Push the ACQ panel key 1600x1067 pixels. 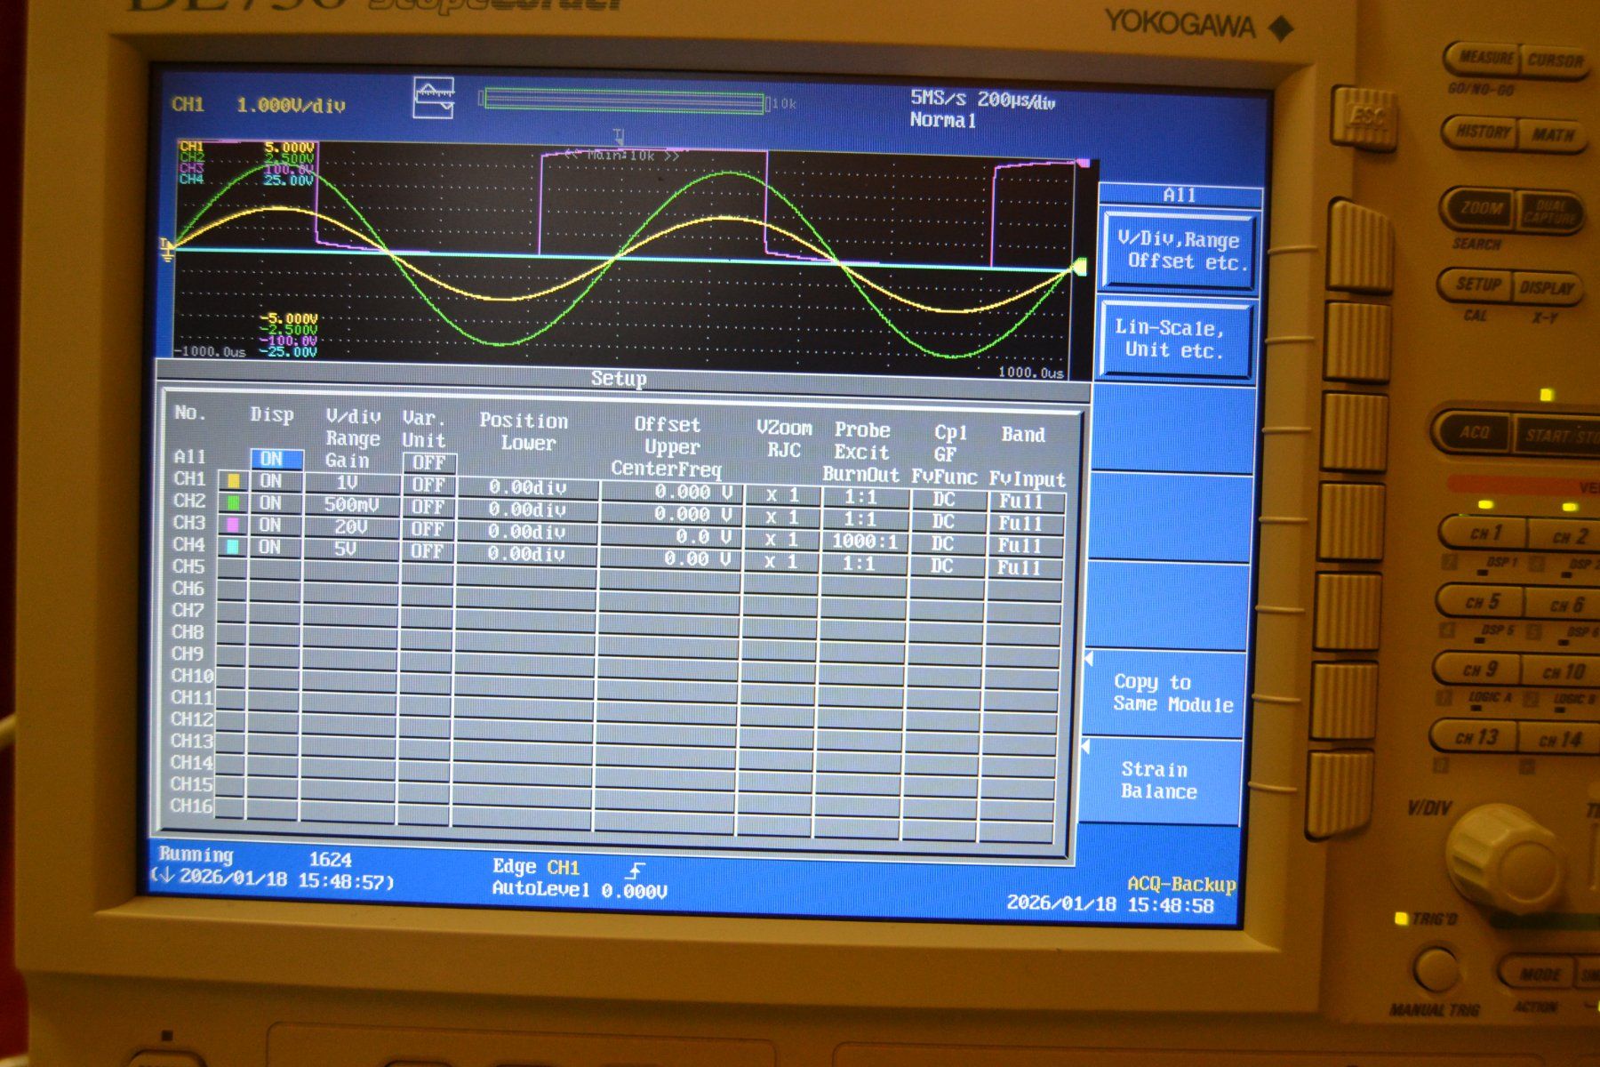tap(1475, 432)
